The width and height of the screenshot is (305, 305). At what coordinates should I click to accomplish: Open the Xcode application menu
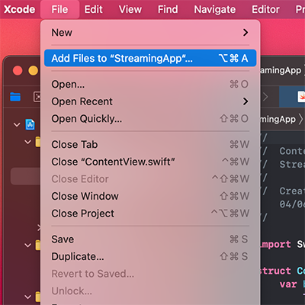tap(19, 9)
